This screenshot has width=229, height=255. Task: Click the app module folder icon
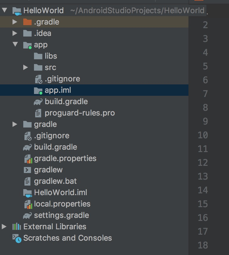27,45
